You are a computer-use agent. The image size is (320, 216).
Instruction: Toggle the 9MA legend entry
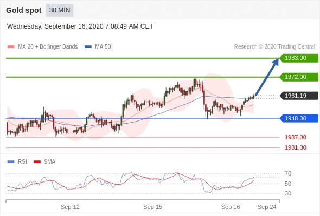[x=44, y=162]
